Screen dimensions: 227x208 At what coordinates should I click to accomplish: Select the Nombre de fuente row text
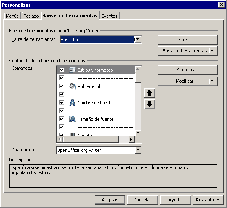[x=95, y=103]
